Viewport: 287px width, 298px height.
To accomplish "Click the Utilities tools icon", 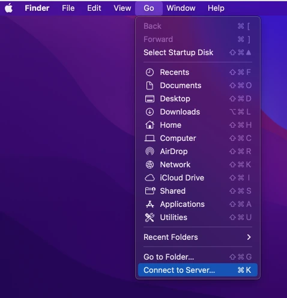I will pyautogui.click(x=150, y=218).
